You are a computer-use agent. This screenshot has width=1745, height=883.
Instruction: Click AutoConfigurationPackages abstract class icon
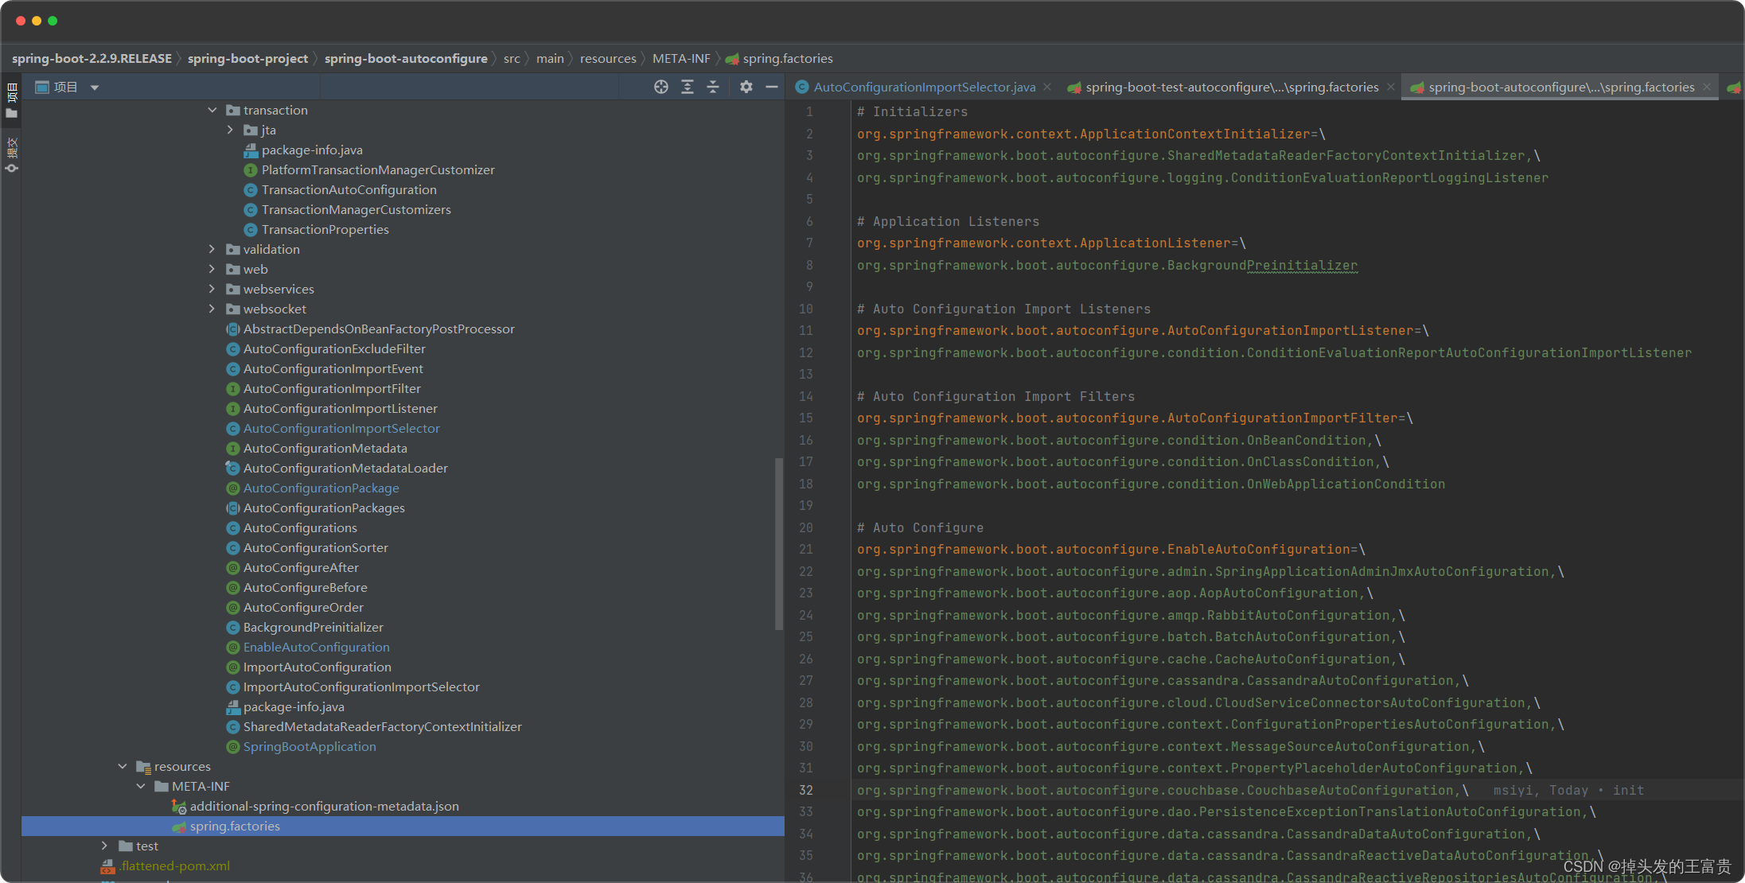coord(232,508)
